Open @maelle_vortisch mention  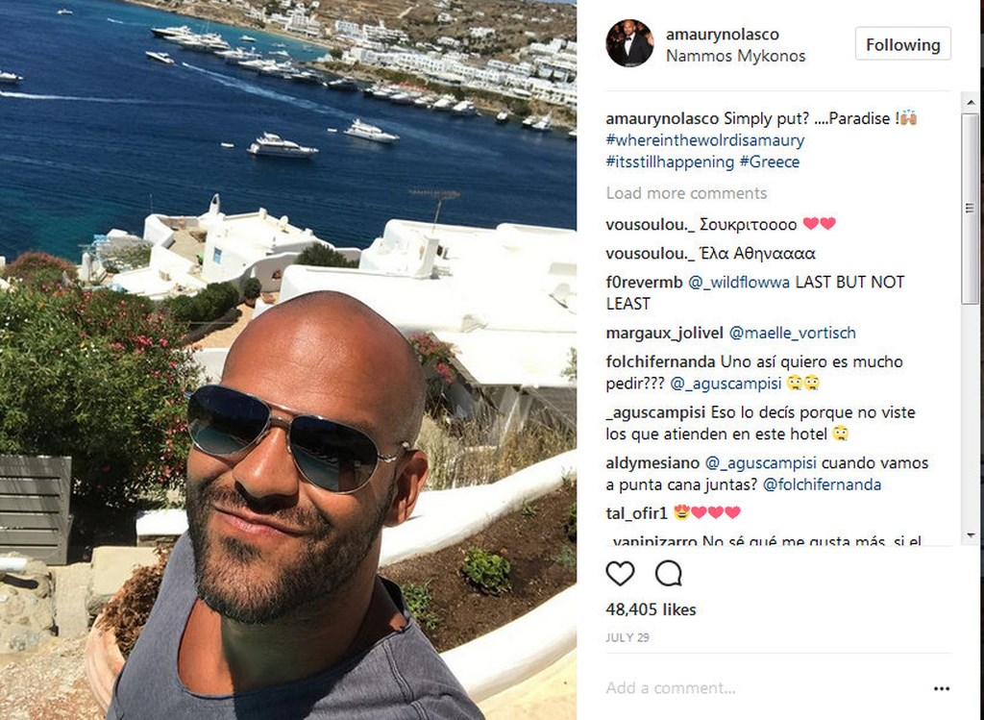point(792,333)
